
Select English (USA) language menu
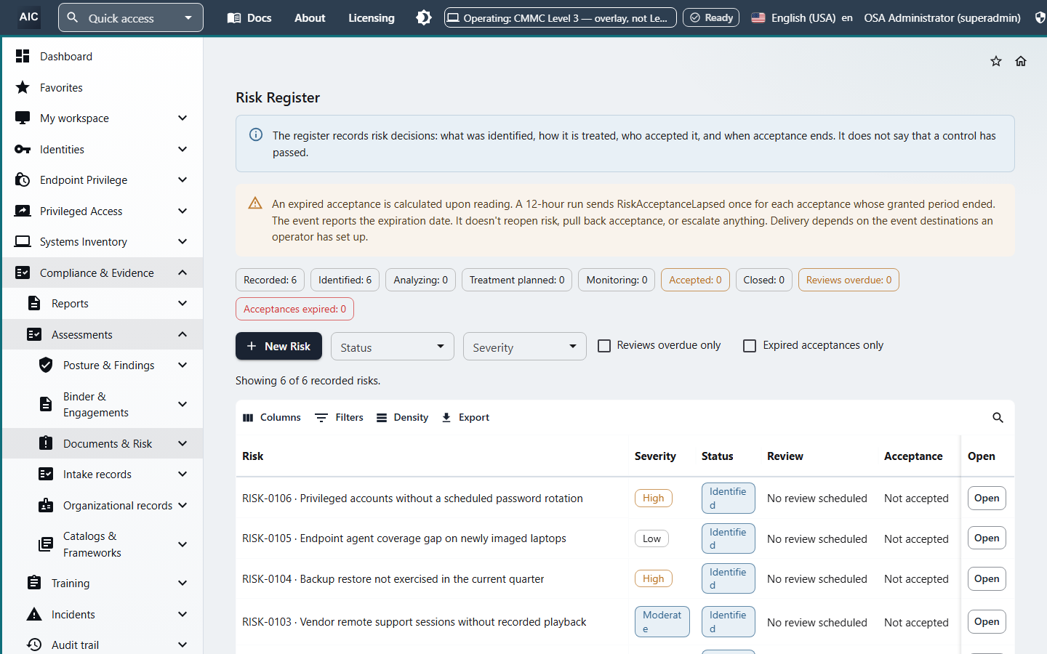click(x=801, y=17)
